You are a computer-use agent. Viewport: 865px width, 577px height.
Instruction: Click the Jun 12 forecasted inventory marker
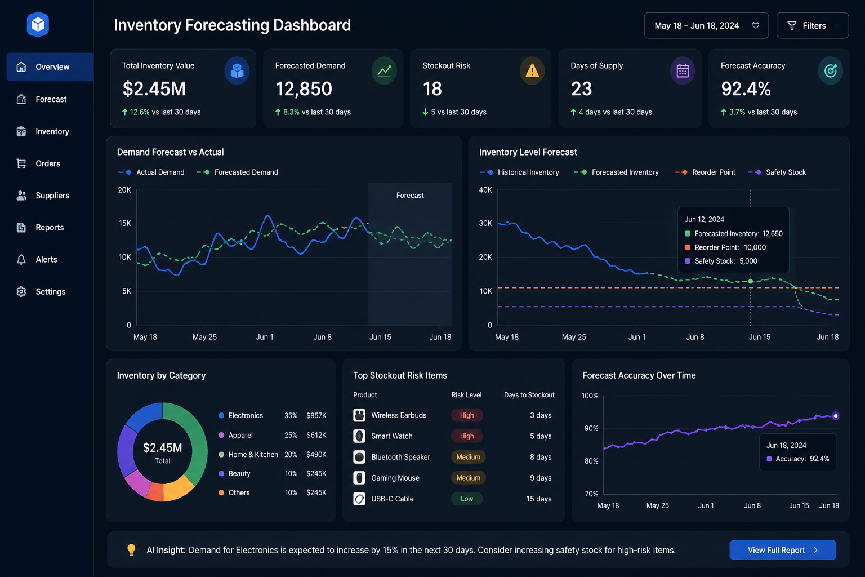751,281
